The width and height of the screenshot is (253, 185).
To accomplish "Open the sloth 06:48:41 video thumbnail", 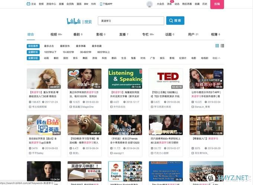I will [x=84, y=125].
